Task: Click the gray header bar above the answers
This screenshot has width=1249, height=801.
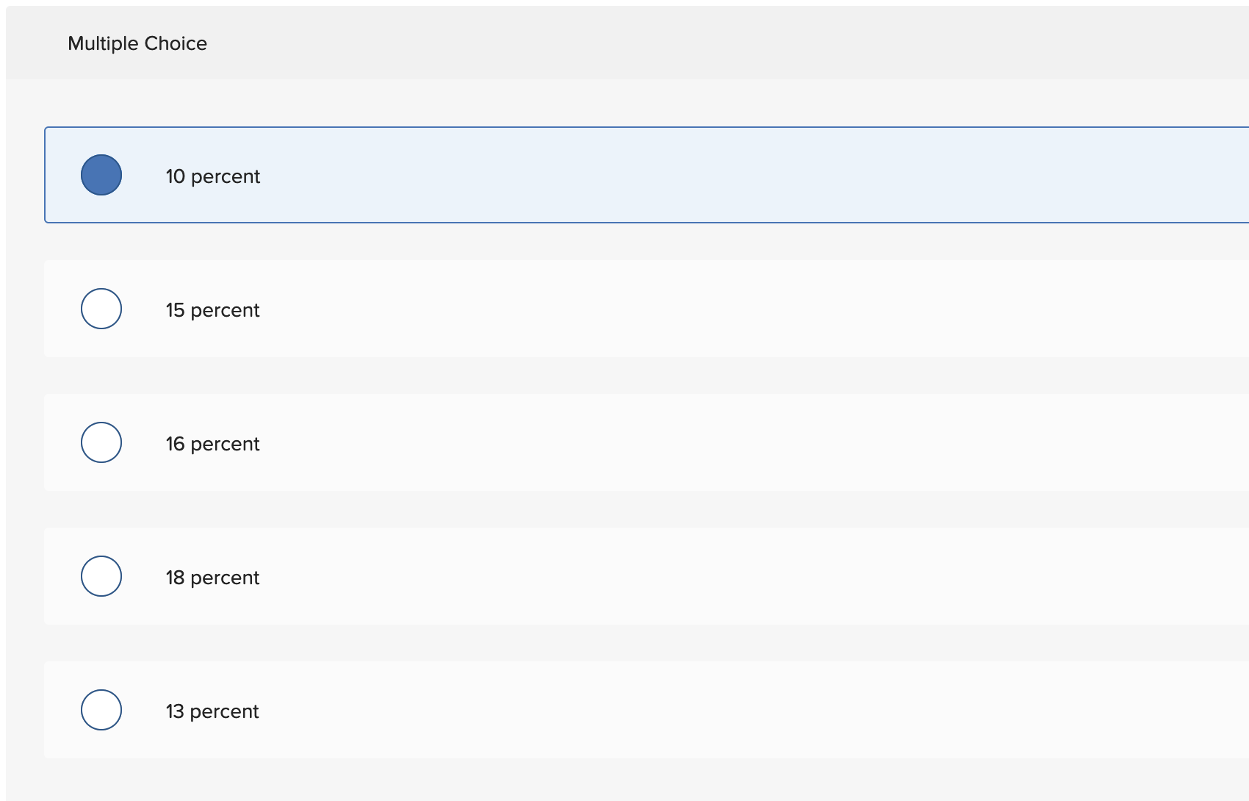Action: [624, 43]
